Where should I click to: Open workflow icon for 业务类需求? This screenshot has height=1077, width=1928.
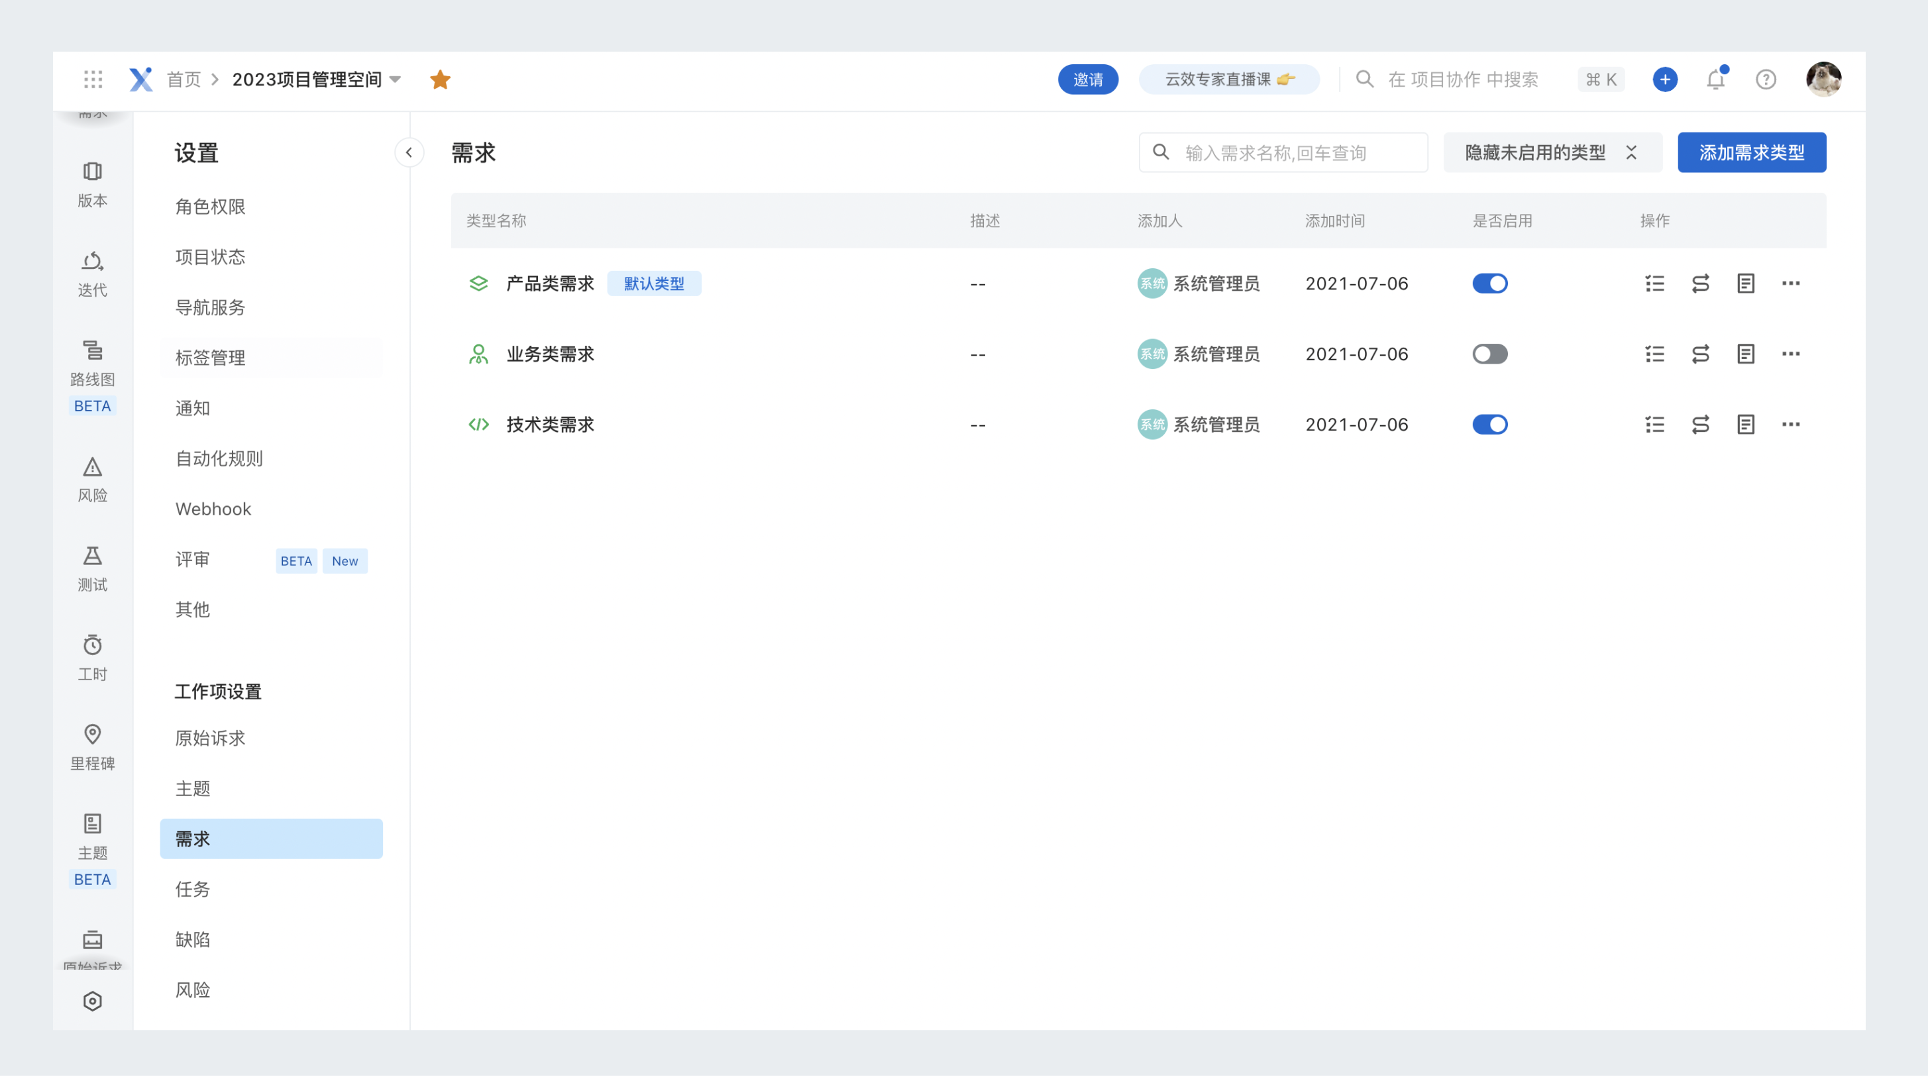tap(1701, 354)
